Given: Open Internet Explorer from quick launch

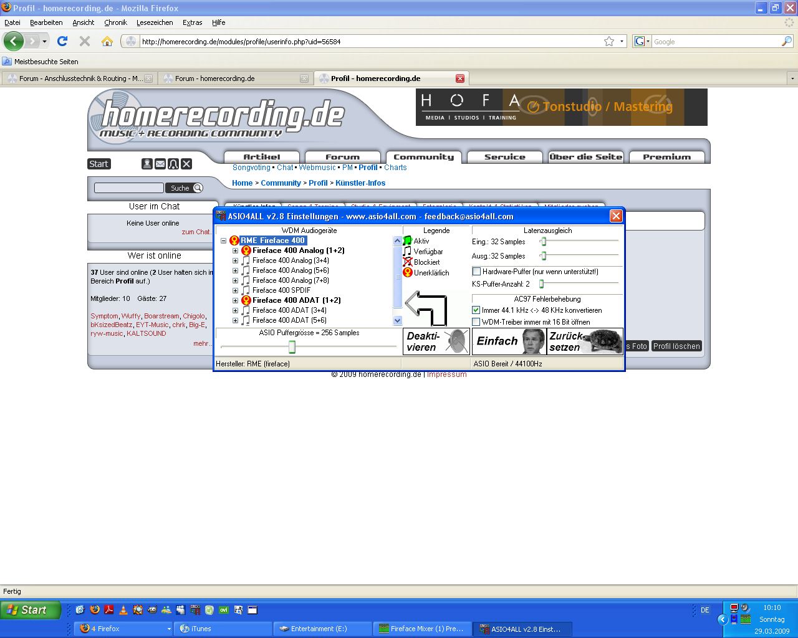Looking at the screenshot, I should pos(80,610).
